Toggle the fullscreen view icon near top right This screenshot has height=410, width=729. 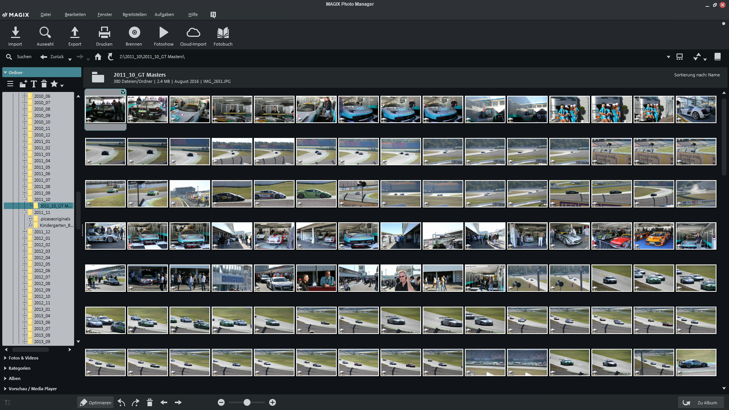(680, 57)
